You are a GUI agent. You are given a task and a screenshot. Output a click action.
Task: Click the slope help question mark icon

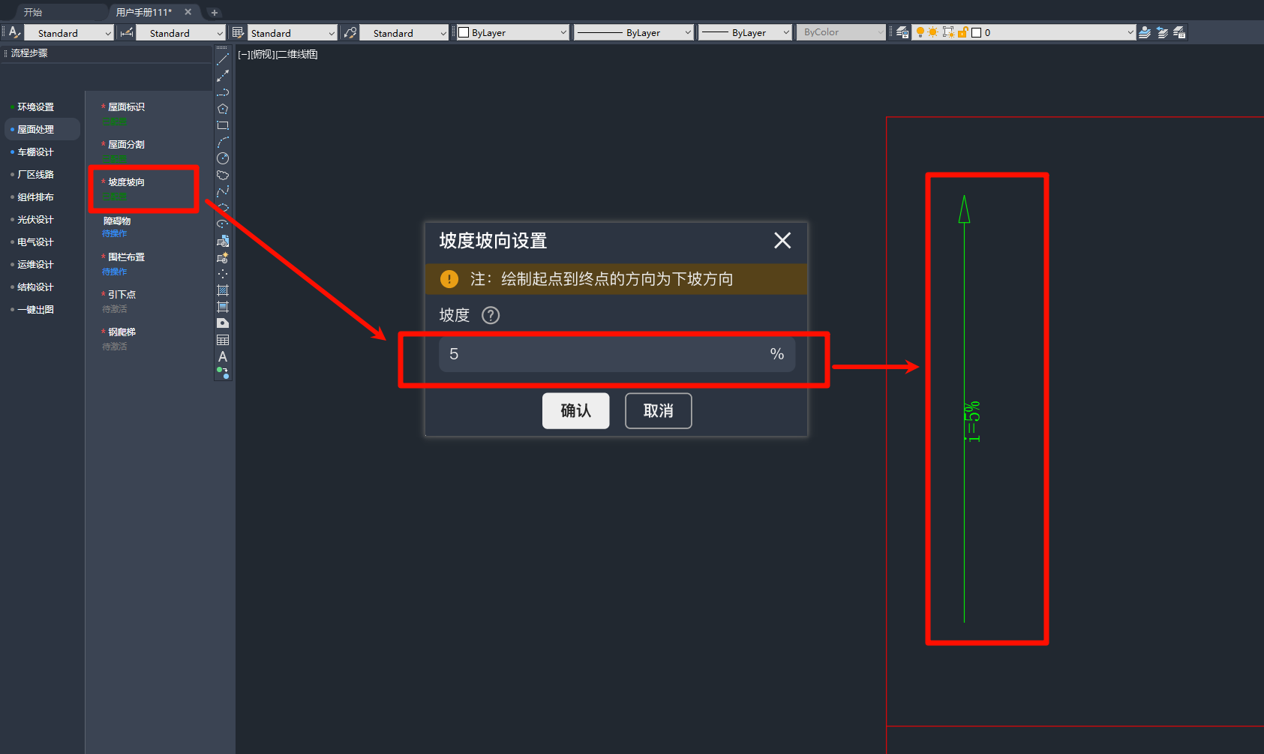(x=491, y=315)
